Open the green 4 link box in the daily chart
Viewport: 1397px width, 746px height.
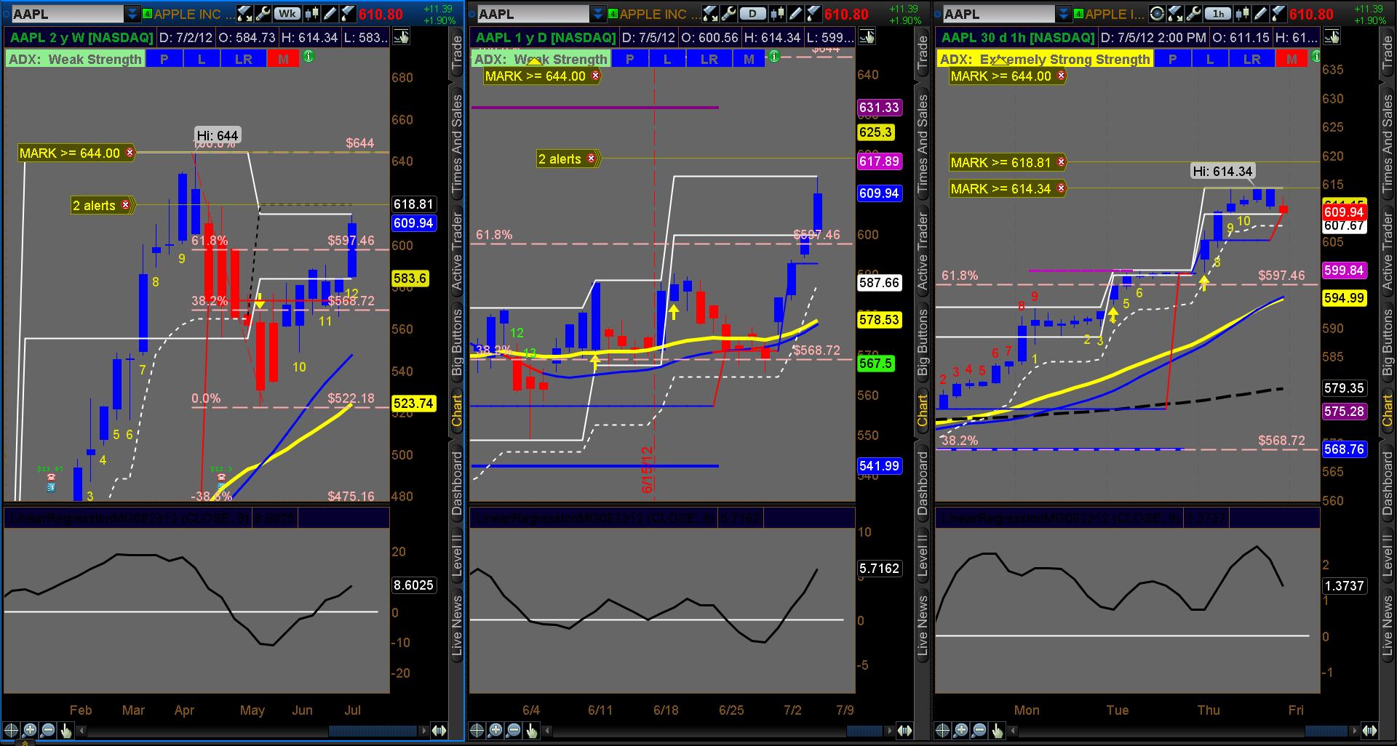click(613, 14)
